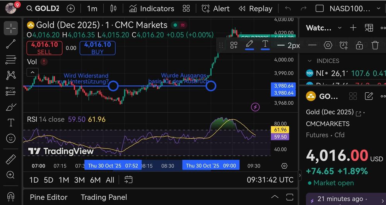Open the note edit icon in details panel
This screenshot has width=386, height=205.
click(369, 96)
